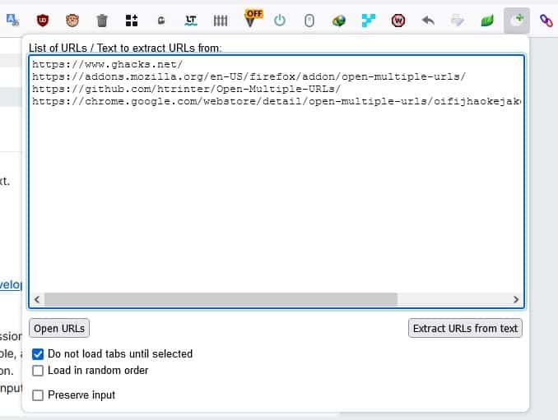Click the github.com/htrinter URL line
This screenshot has height=420, width=558.
[x=186, y=89]
